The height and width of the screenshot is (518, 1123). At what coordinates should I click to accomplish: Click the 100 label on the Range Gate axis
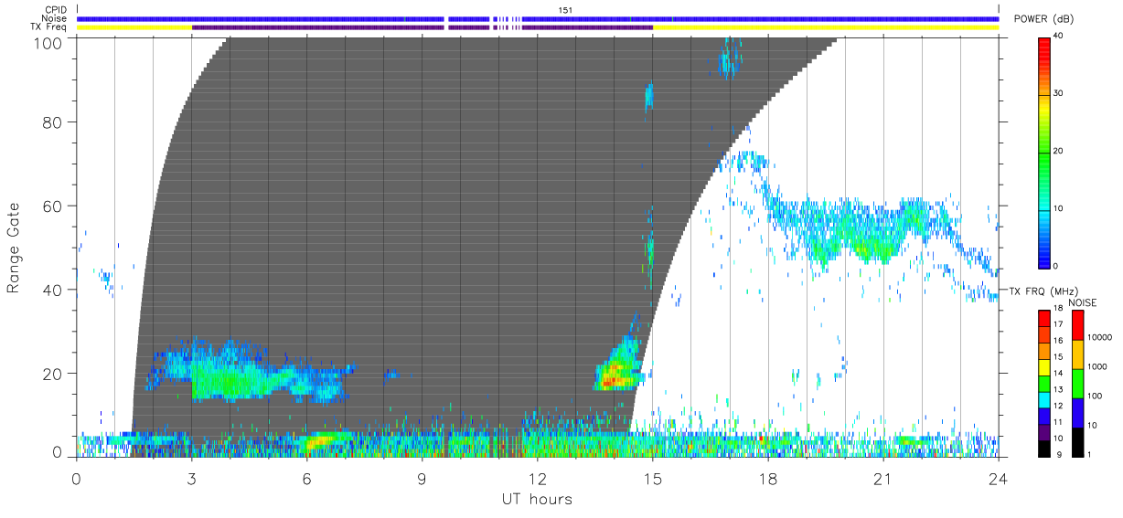pyautogui.click(x=49, y=42)
